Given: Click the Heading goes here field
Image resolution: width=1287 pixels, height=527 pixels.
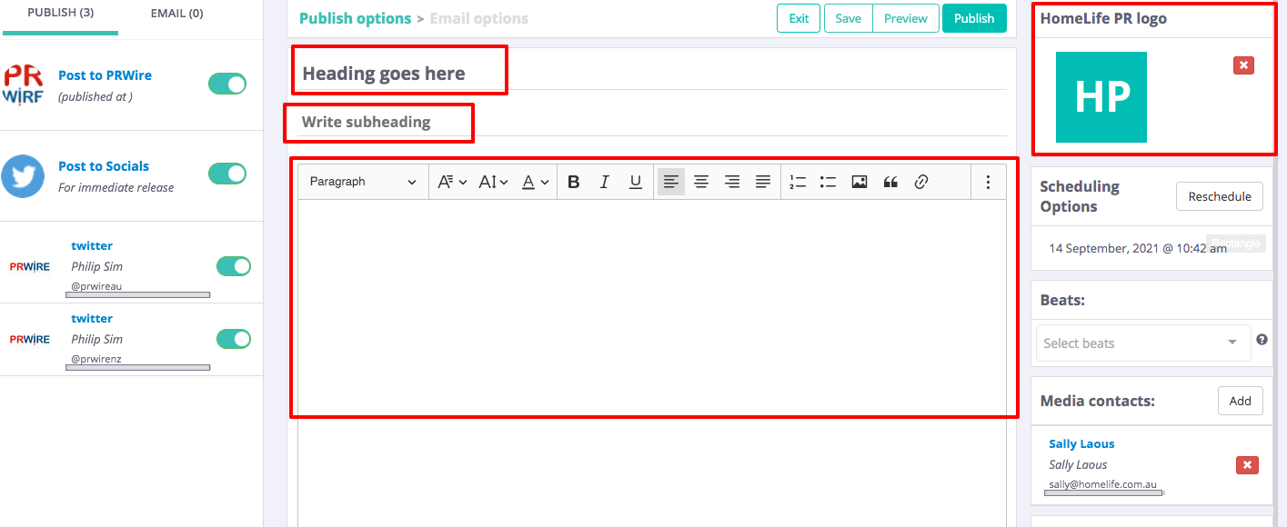Looking at the screenshot, I should coord(383,74).
